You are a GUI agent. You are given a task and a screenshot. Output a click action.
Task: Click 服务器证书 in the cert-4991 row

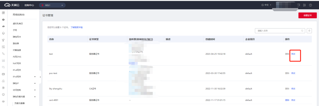[94, 100]
